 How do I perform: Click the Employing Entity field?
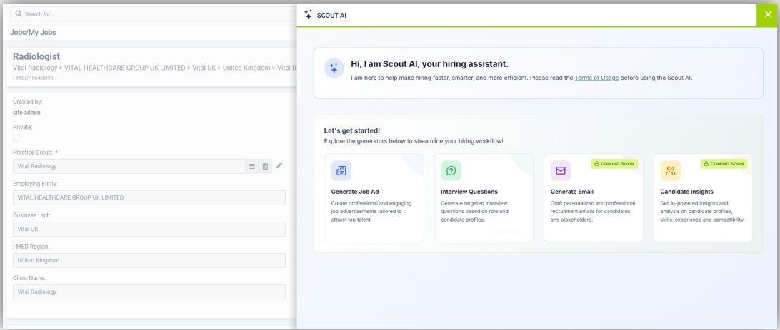149,198
